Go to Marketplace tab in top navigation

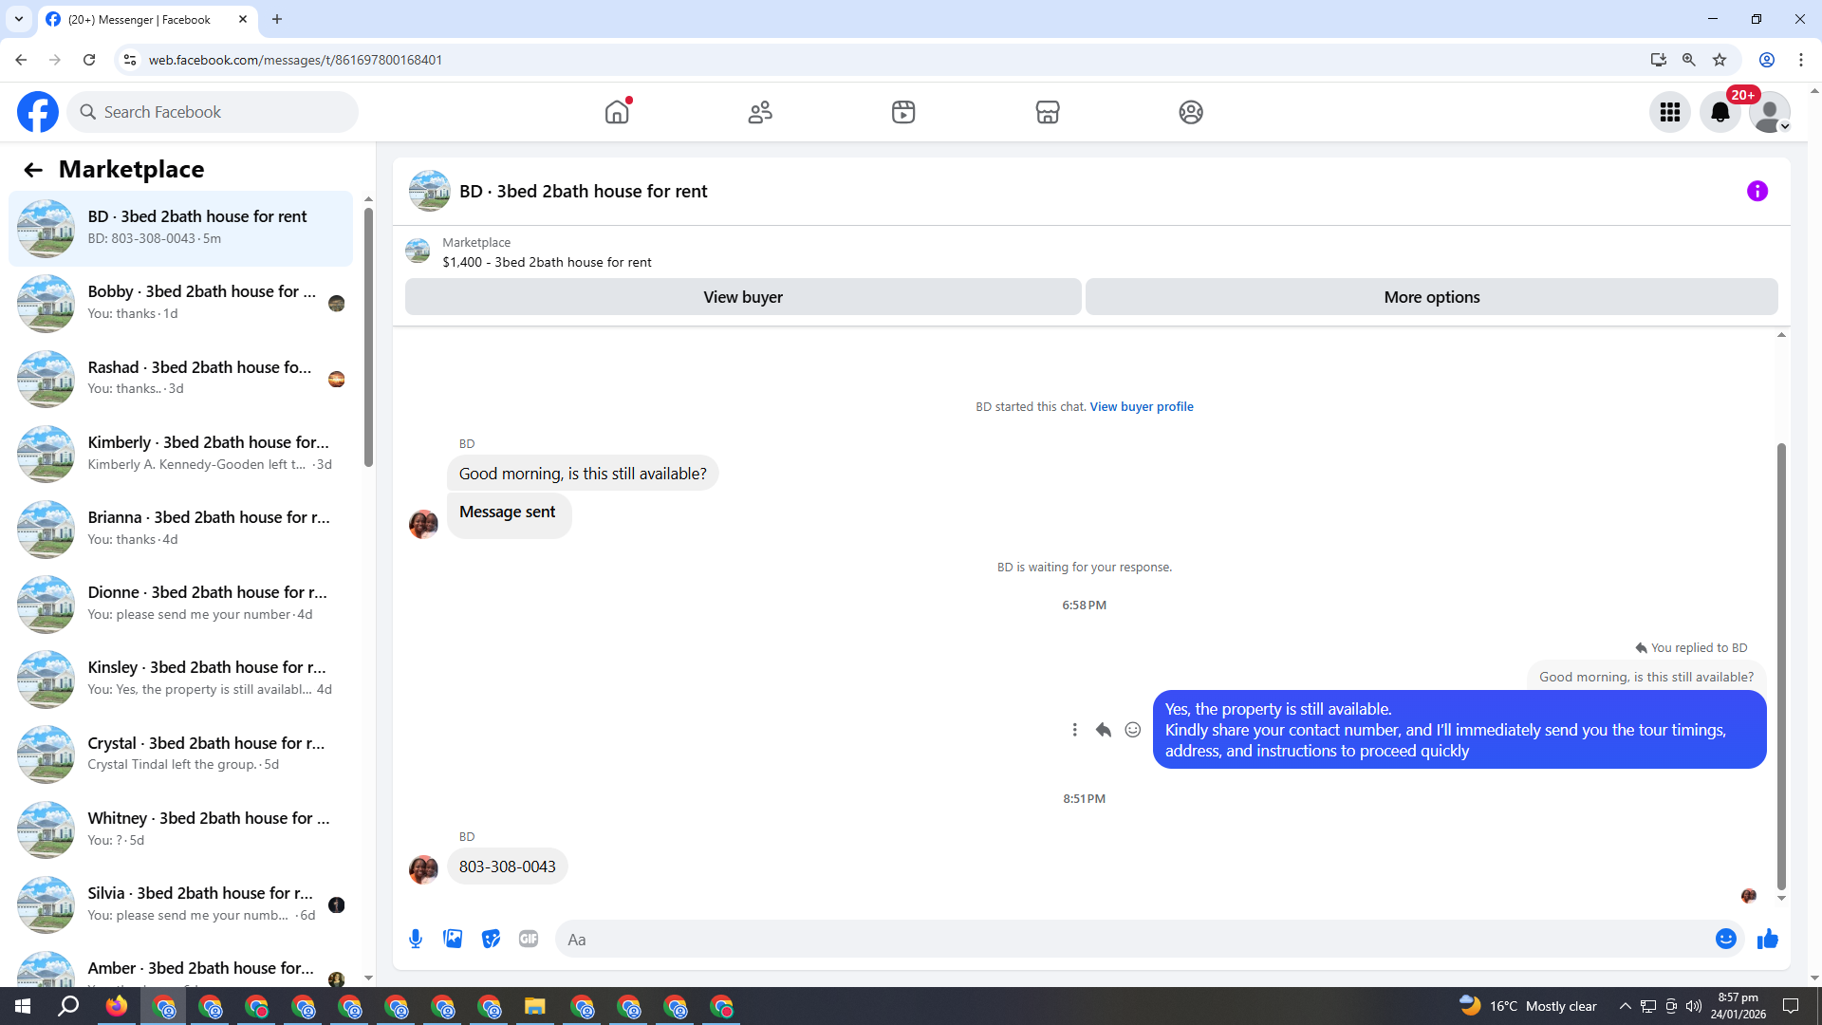[1047, 112]
